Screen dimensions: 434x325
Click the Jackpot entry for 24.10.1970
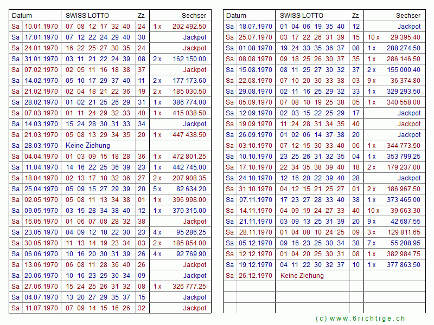(409, 178)
